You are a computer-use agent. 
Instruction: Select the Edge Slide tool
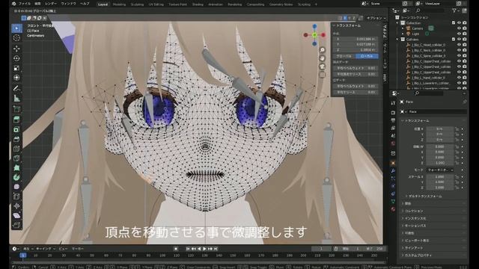click(16, 196)
